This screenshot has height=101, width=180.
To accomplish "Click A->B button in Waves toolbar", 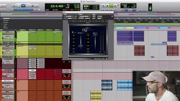I will pos(90,21).
